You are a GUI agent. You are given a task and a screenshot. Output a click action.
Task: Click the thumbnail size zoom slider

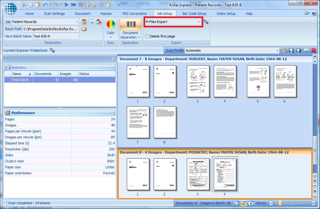280,203
